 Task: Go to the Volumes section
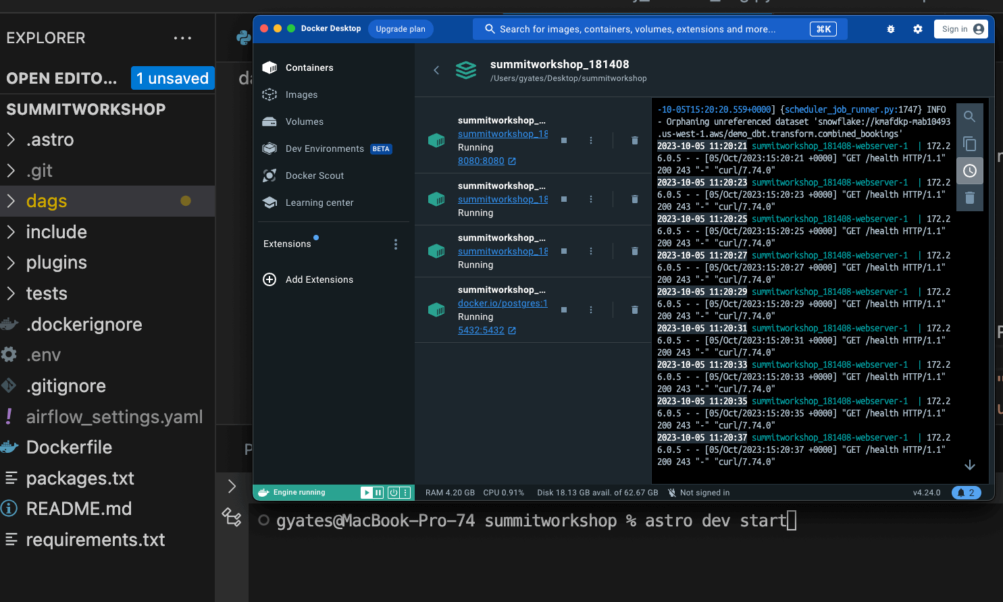pyautogui.click(x=304, y=121)
